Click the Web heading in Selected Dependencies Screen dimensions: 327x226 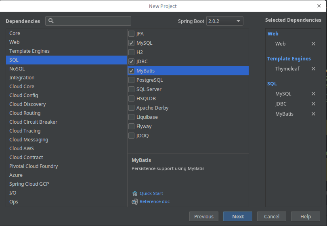coord(273,34)
